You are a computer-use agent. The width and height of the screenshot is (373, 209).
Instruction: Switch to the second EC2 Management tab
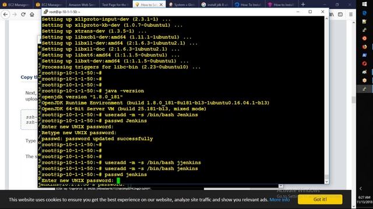(x=50, y=5)
